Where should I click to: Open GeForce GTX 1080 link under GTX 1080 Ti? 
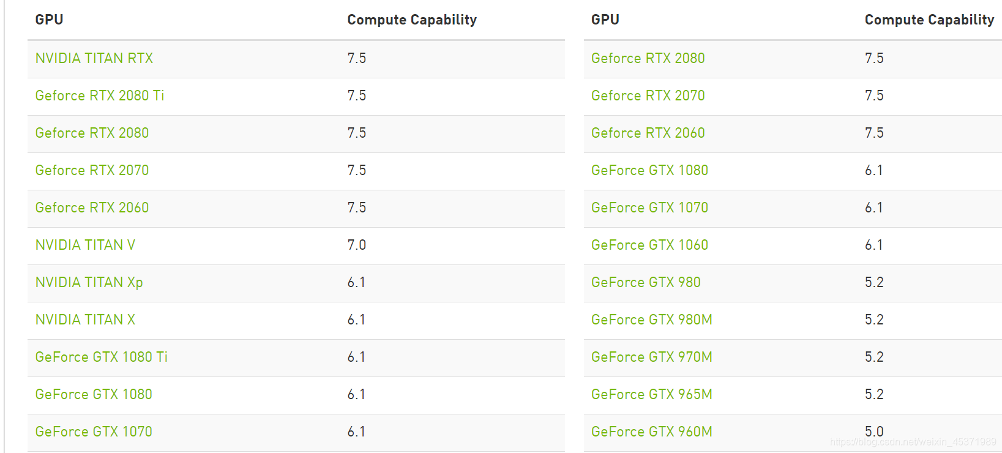pos(94,394)
